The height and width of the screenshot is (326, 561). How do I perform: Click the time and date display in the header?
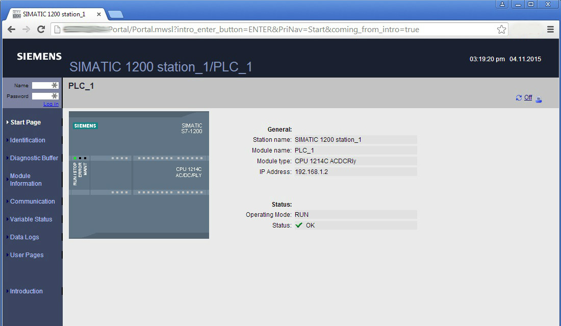[x=505, y=59]
